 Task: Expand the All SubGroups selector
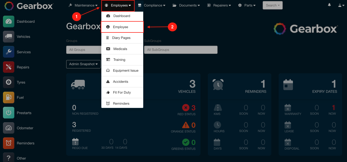pyautogui.click(x=181, y=50)
